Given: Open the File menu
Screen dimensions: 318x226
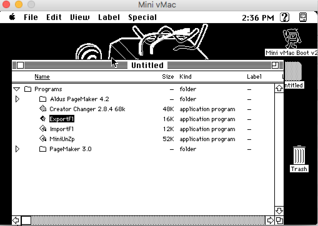Looking at the screenshot, I should (x=31, y=17).
